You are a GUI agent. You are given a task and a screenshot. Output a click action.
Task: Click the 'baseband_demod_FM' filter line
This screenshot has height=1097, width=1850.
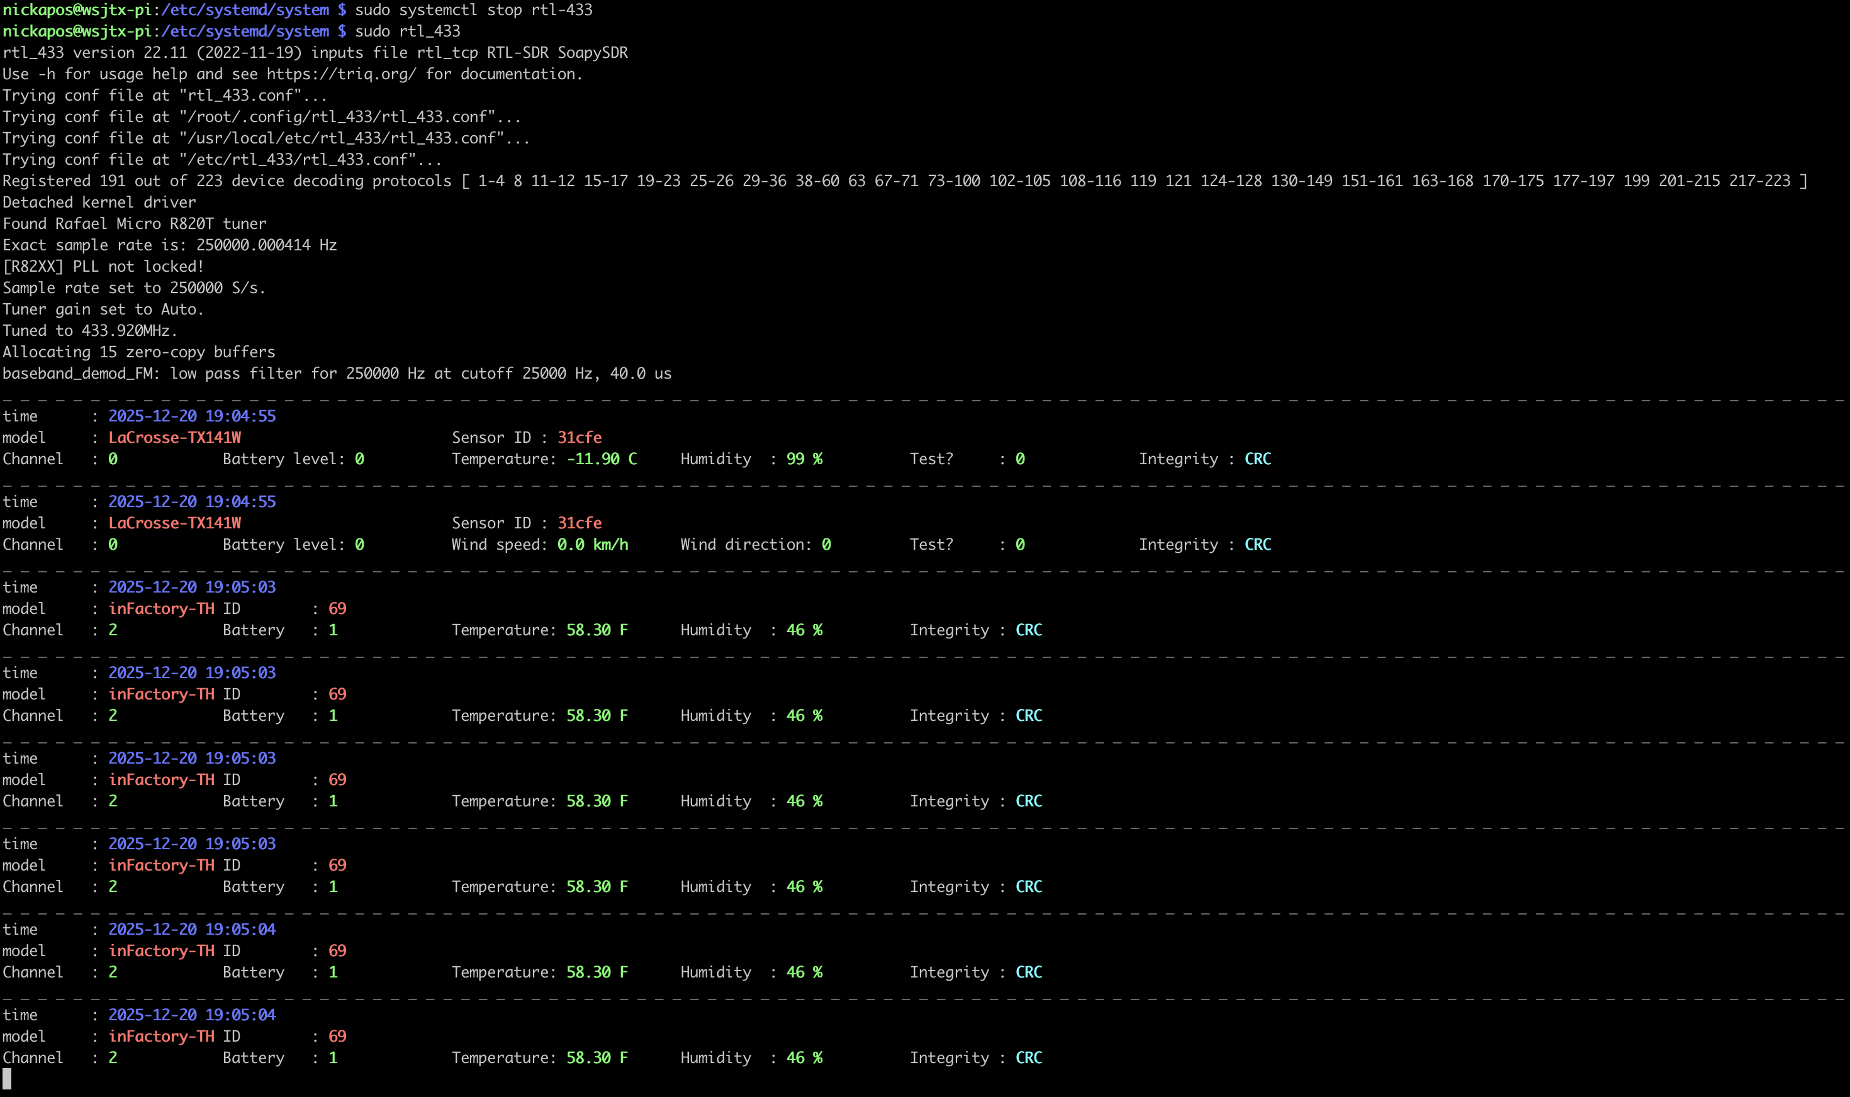(x=337, y=374)
